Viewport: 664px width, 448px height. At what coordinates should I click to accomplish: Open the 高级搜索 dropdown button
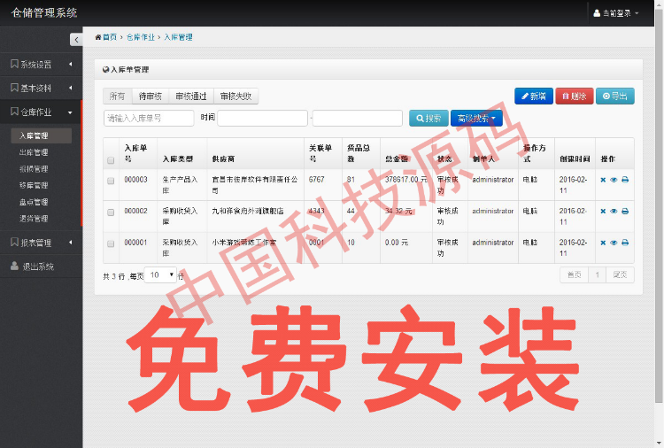pos(476,118)
